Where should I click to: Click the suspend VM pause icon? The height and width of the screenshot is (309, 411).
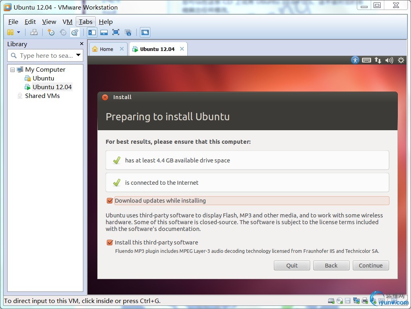[x=10, y=32]
